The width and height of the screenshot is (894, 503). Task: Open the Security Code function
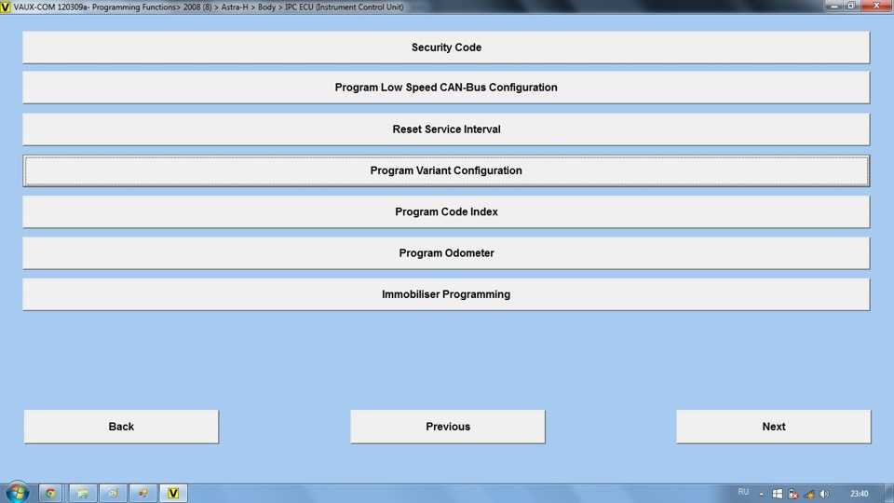pyautogui.click(x=446, y=48)
